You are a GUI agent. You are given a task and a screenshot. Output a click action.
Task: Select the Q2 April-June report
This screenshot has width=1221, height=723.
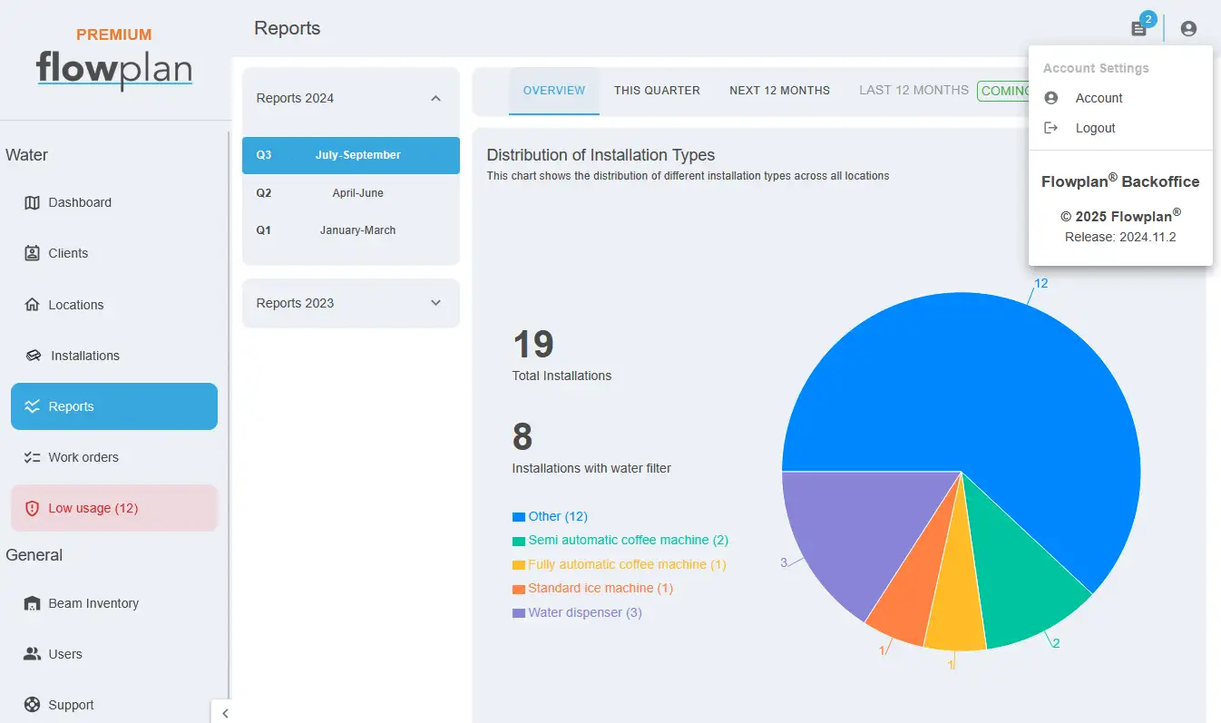coord(351,192)
